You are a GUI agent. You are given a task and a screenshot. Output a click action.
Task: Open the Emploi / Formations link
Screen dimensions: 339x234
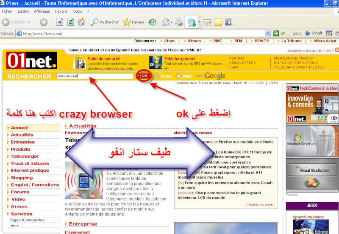(x=35, y=185)
